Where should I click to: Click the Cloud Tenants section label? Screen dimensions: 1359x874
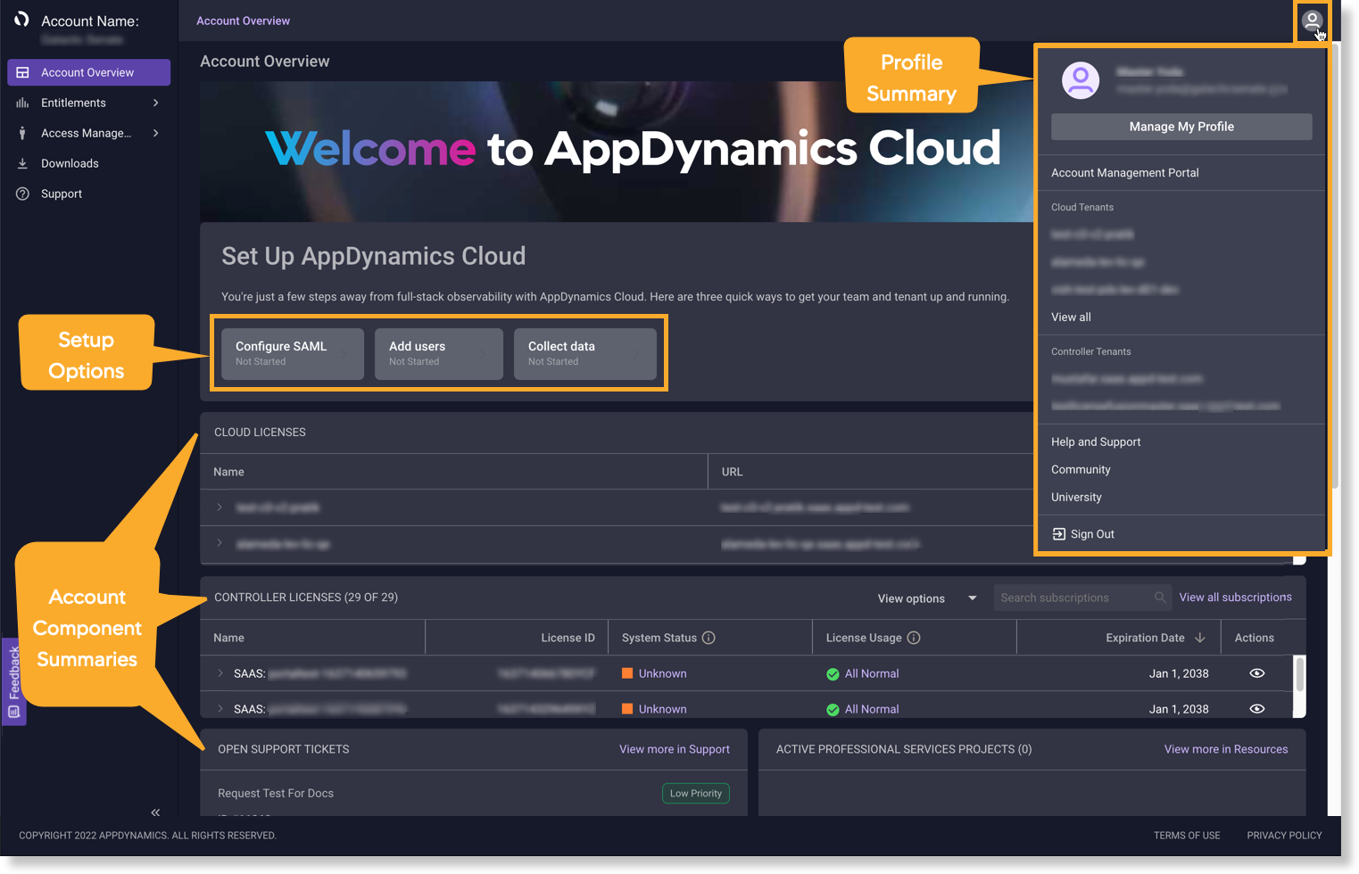click(x=1082, y=207)
